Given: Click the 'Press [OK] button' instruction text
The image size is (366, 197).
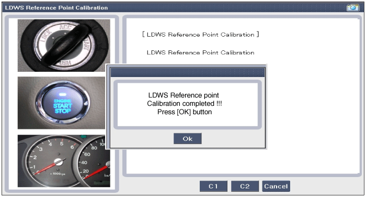Looking at the screenshot, I should pyautogui.click(x=185, y=112).
